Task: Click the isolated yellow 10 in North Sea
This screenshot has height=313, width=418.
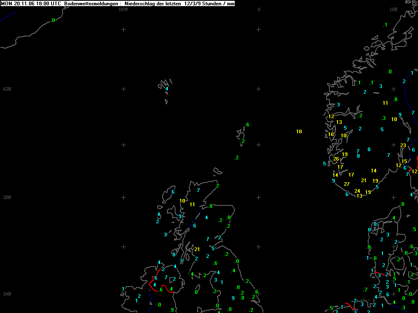Action: coord(299,131)
